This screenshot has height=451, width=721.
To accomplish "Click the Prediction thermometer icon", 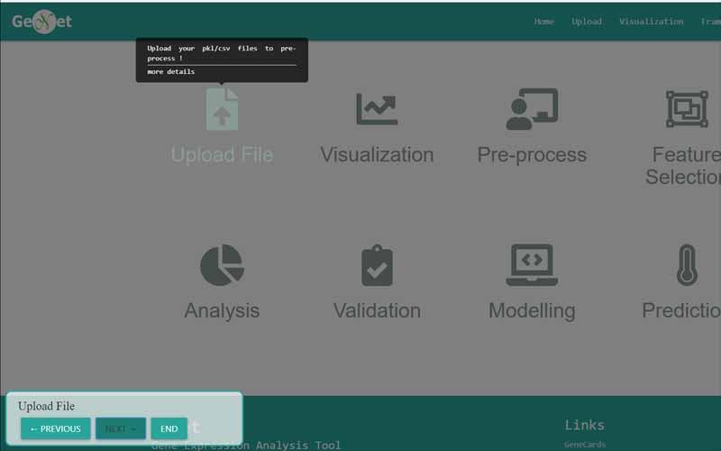I will (687, 264).
